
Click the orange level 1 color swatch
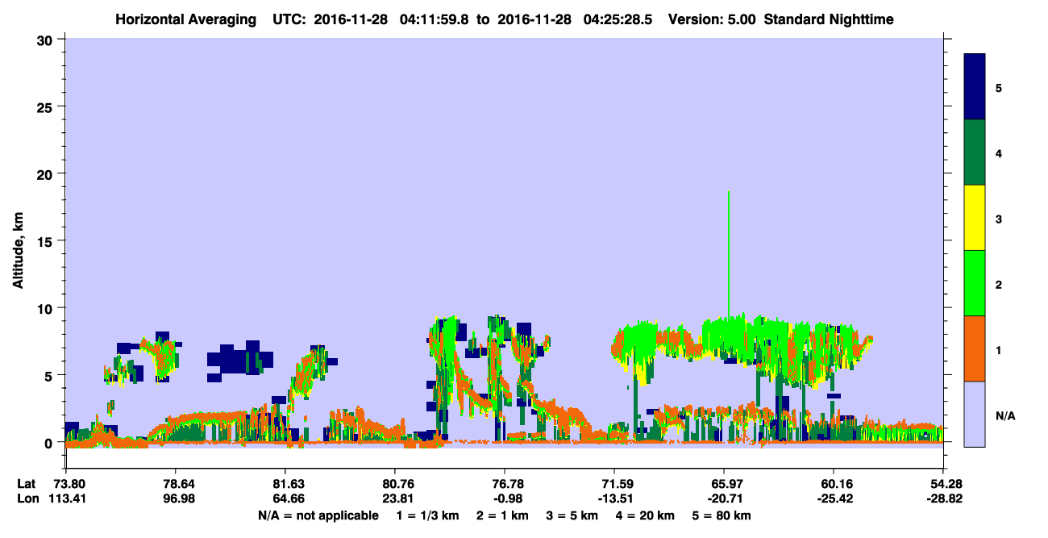pyautogui.click(x=975, y=348)
